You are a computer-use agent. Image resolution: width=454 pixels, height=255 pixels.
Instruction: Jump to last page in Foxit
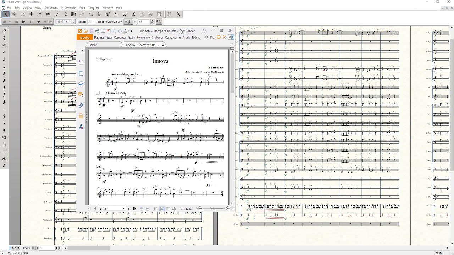pos(134,209)
